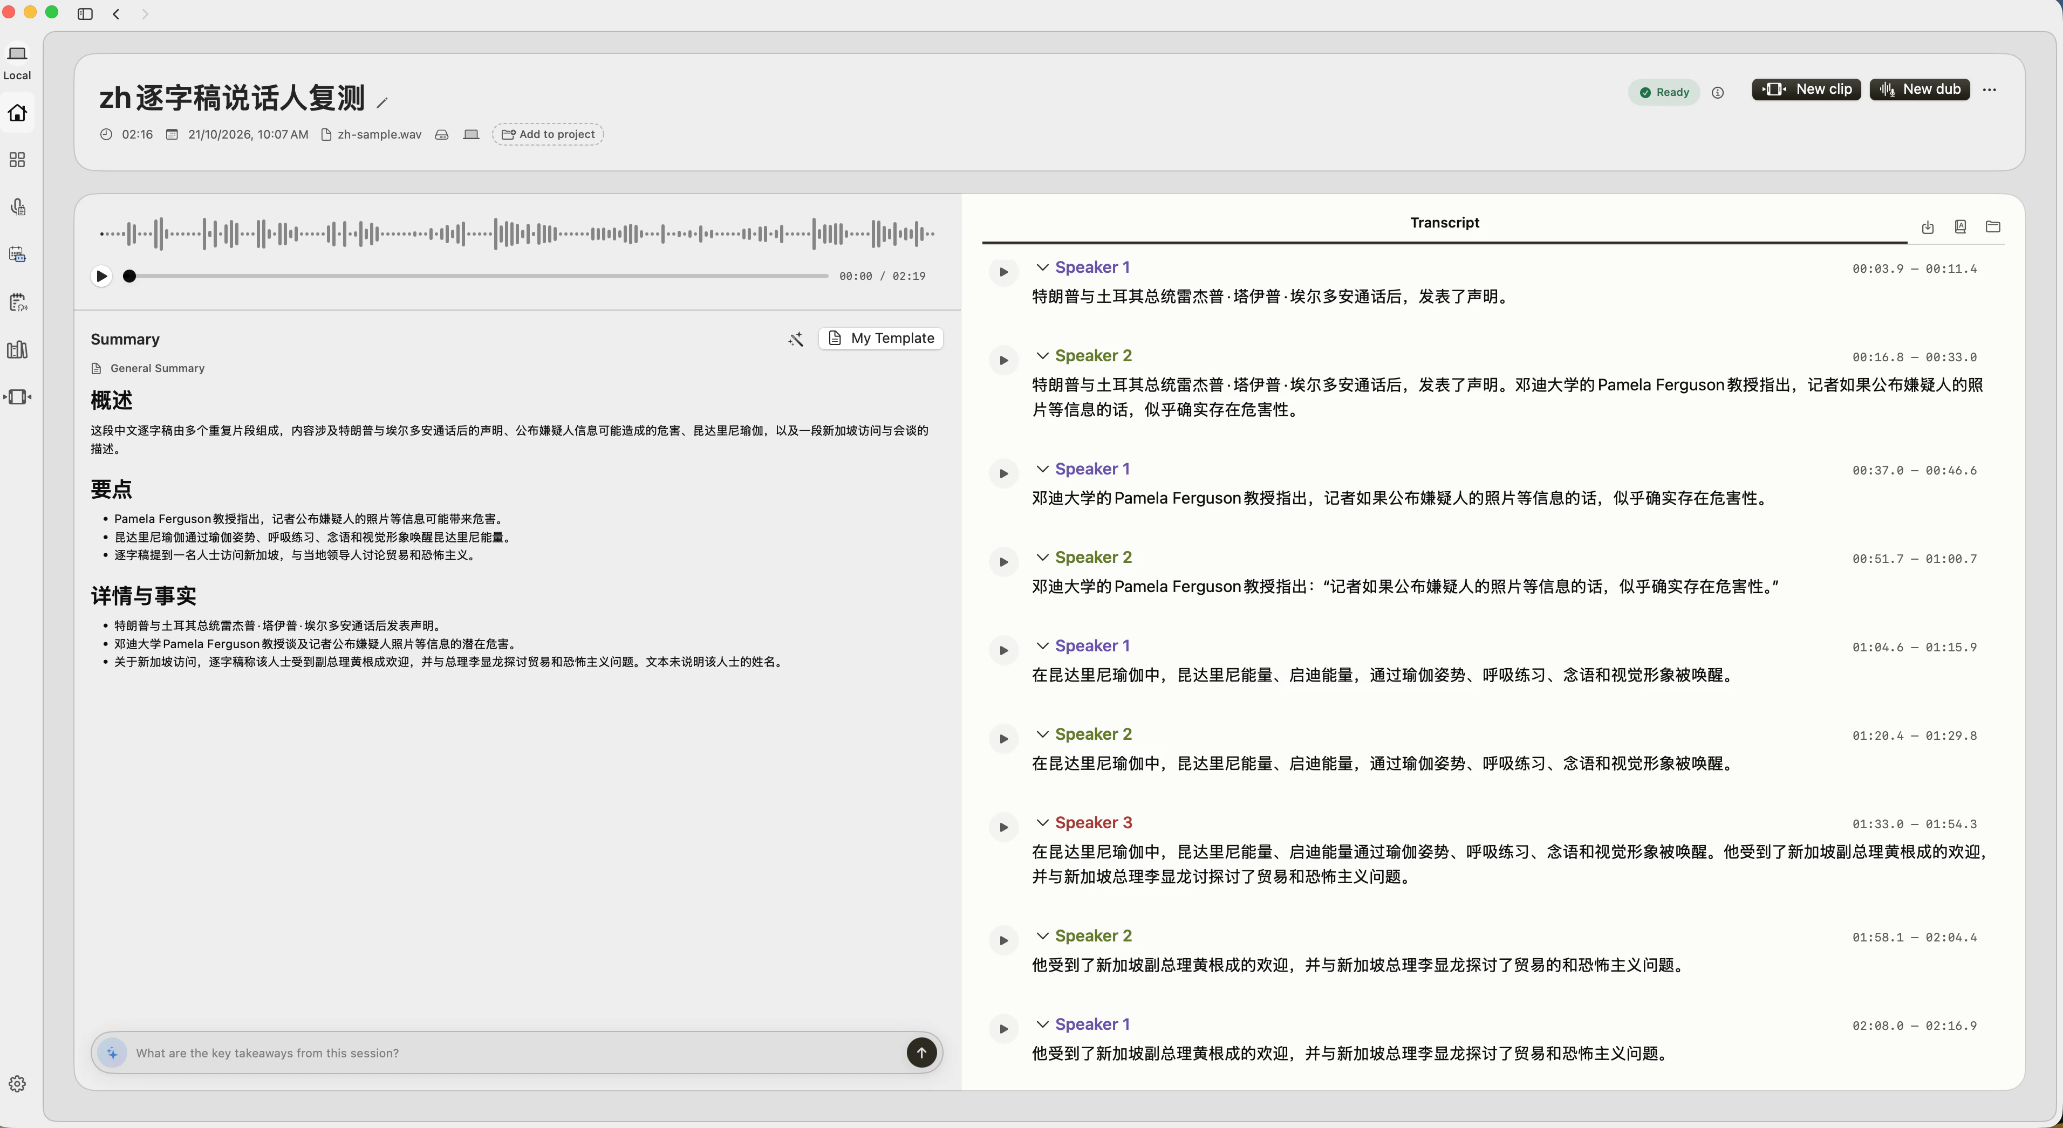
Task: Collapse the Speaker 2 segment at 01:58.1
Action: tap(1043, 935)
